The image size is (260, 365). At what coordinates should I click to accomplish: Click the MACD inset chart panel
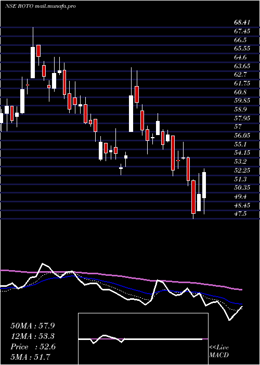point(143,339)
